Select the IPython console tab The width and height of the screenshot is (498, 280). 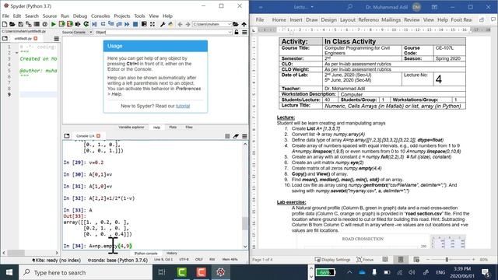(x=146, y=254)
